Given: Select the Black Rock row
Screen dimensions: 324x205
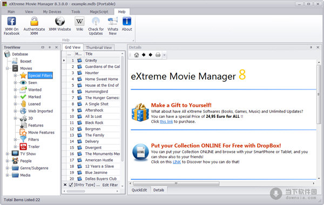Looking at the screenshot, I should point(91,123).
